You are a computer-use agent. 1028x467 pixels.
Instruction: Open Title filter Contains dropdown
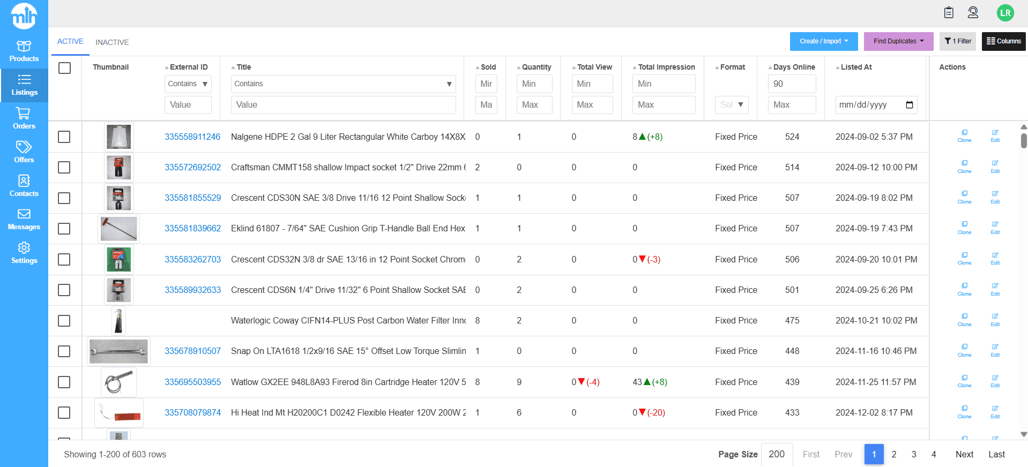343,84
